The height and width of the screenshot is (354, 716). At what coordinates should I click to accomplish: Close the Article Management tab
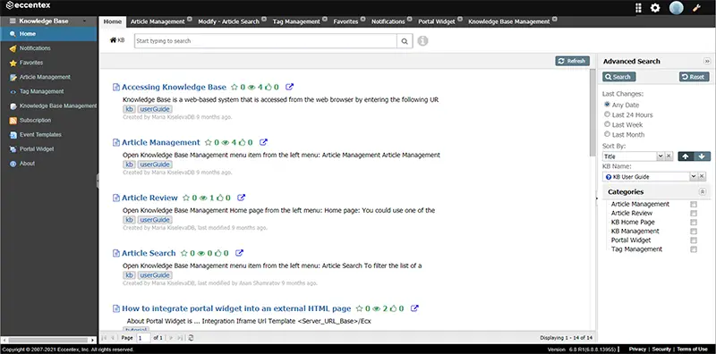point(189,20)
